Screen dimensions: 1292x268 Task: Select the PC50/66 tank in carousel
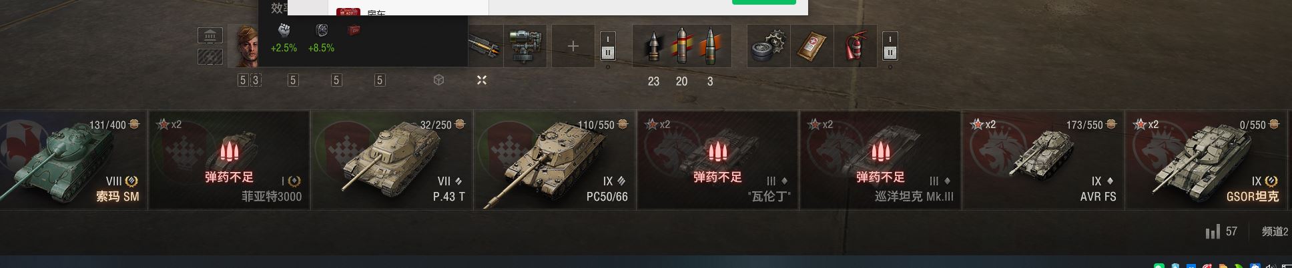pyautogui.click(x=555, y=160)
